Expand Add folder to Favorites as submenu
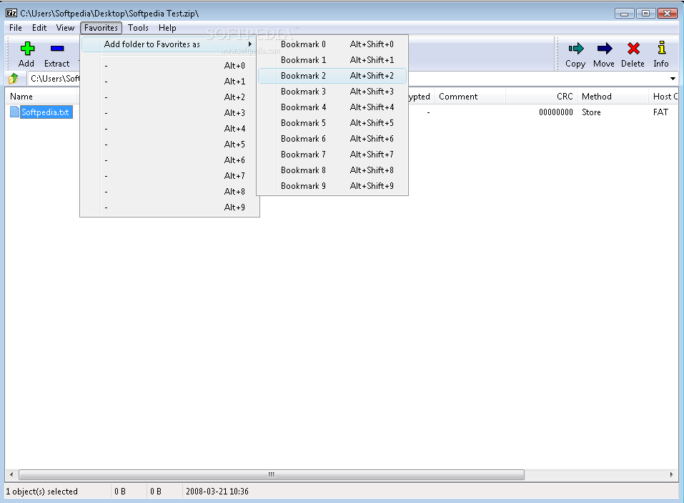 169,44
